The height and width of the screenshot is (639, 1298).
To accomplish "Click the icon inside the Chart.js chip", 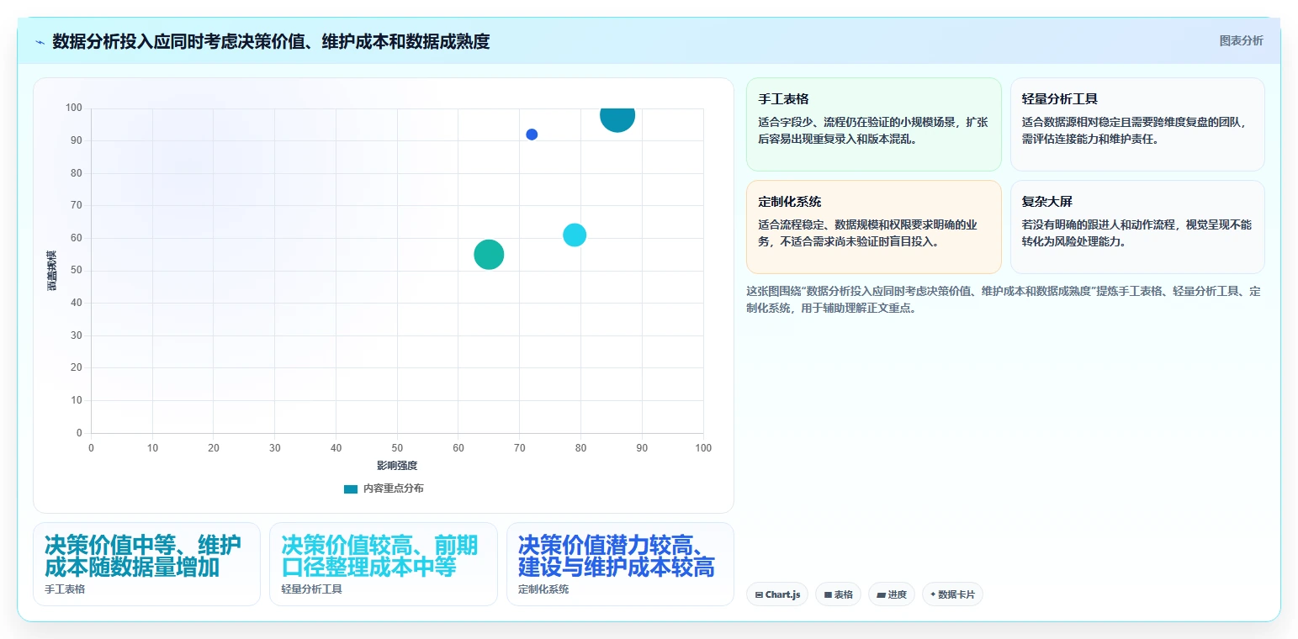I will click(x=759, y=595).
